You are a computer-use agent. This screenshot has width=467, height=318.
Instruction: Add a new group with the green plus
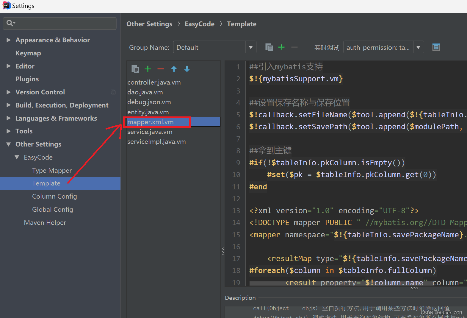(281, 47)
